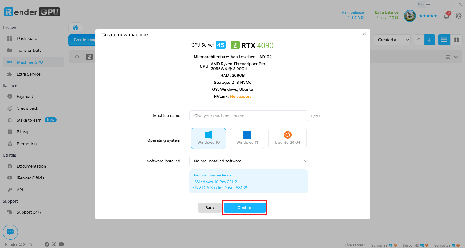465x248 pixels.
Task: Click the RTX 4090 heading
Action: pos(257,45)
